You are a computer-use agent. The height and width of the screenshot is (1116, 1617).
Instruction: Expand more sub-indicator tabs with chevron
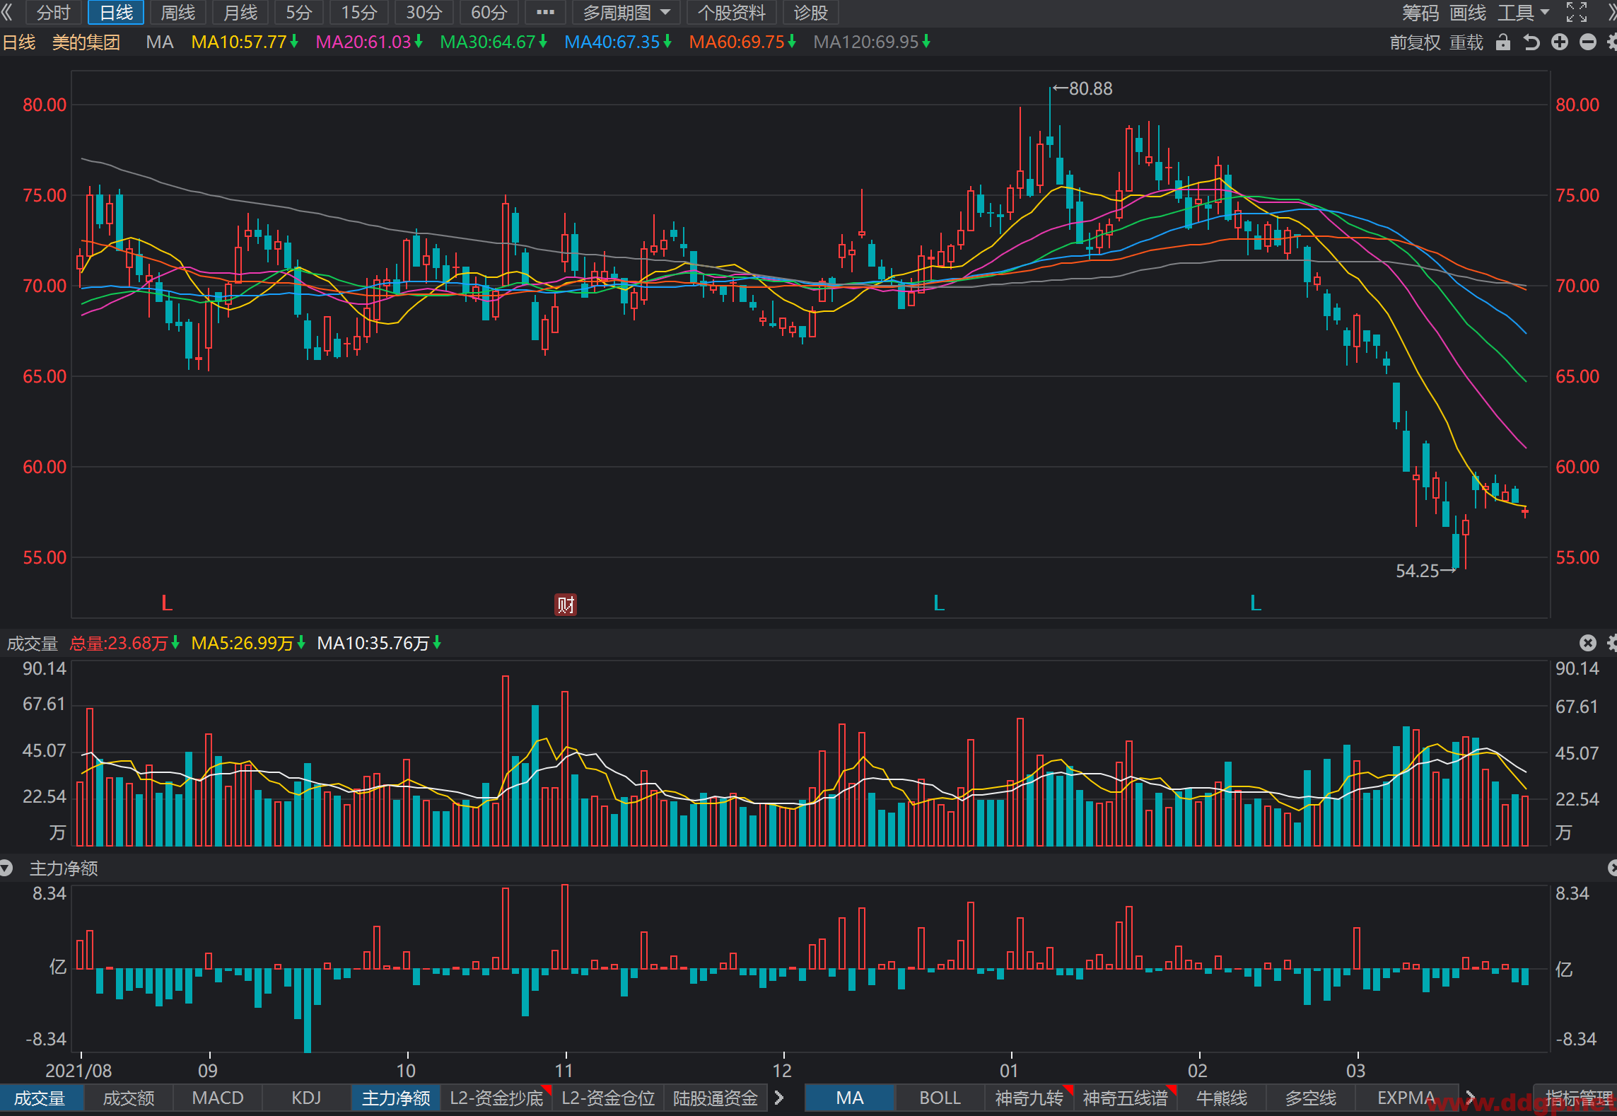779,1098
